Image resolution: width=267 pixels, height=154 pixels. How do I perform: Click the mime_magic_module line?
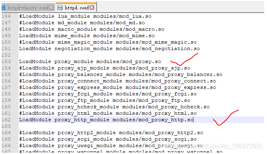coord(108,42)
